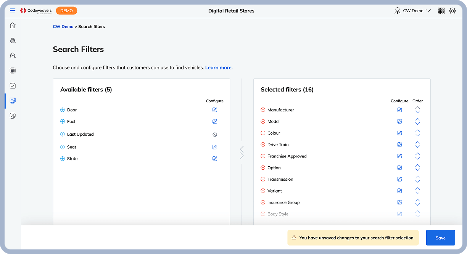Move Option filter down in order
467x254 pixels.
pyautogui.click(x=417, y=170)
